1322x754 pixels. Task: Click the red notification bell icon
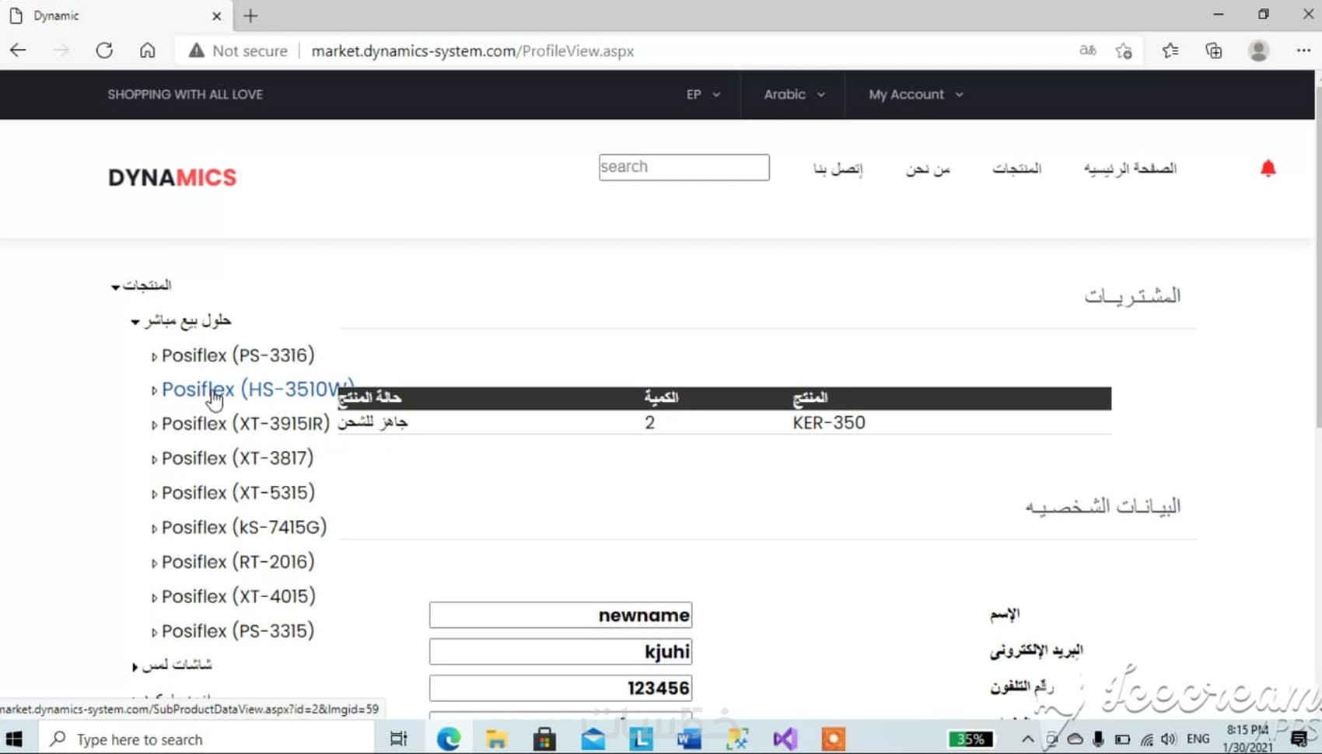click(1268, 168)
